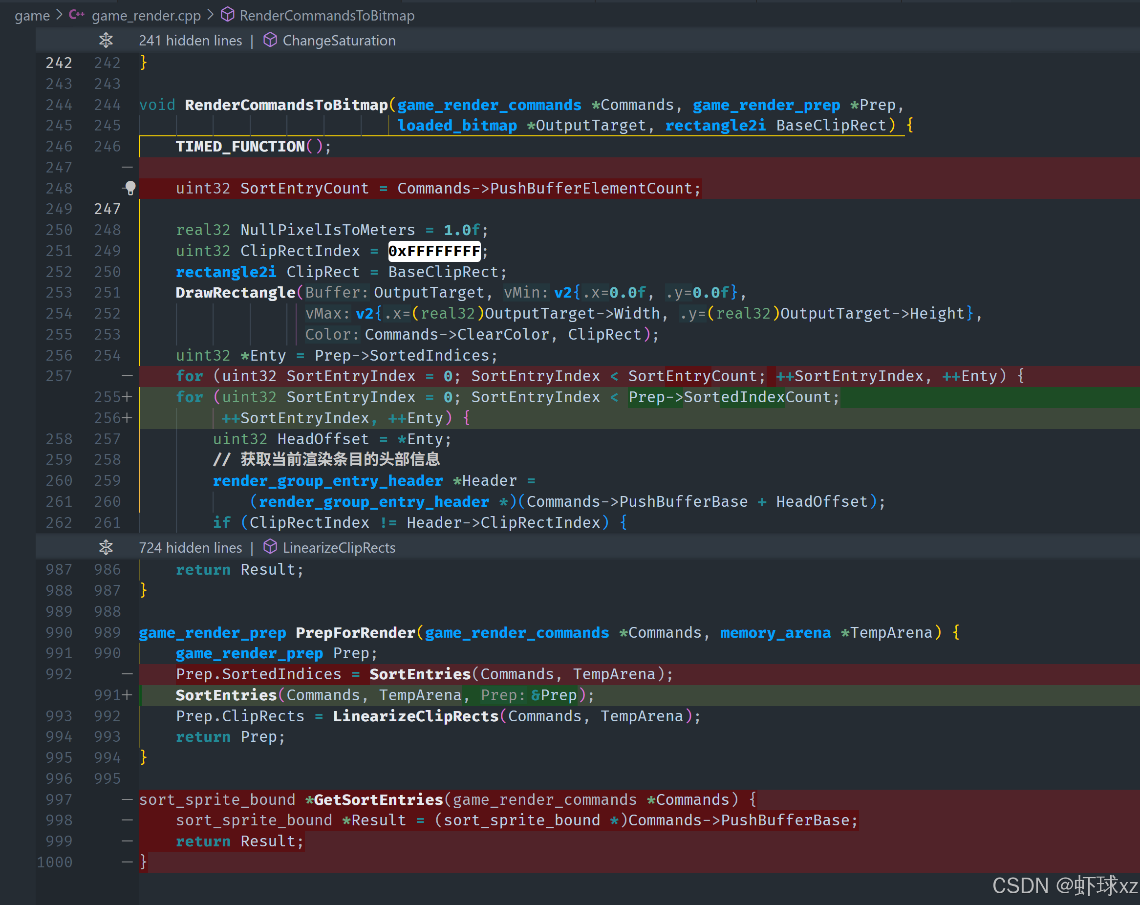Open RenderCommandsToBitmap breadcrumb symbol
1140x905 pixels.
(x=327, y=16)
